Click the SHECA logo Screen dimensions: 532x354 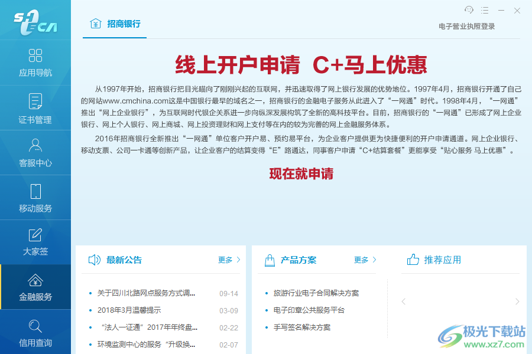[35, 22]
